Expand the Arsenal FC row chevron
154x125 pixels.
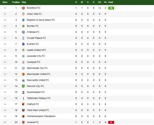(5, 122)
